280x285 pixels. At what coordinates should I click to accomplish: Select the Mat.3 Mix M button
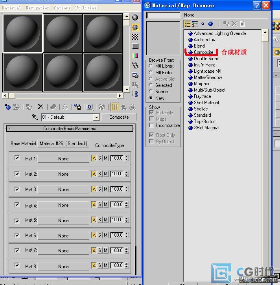pyautogui.click(x=106, y=189)
